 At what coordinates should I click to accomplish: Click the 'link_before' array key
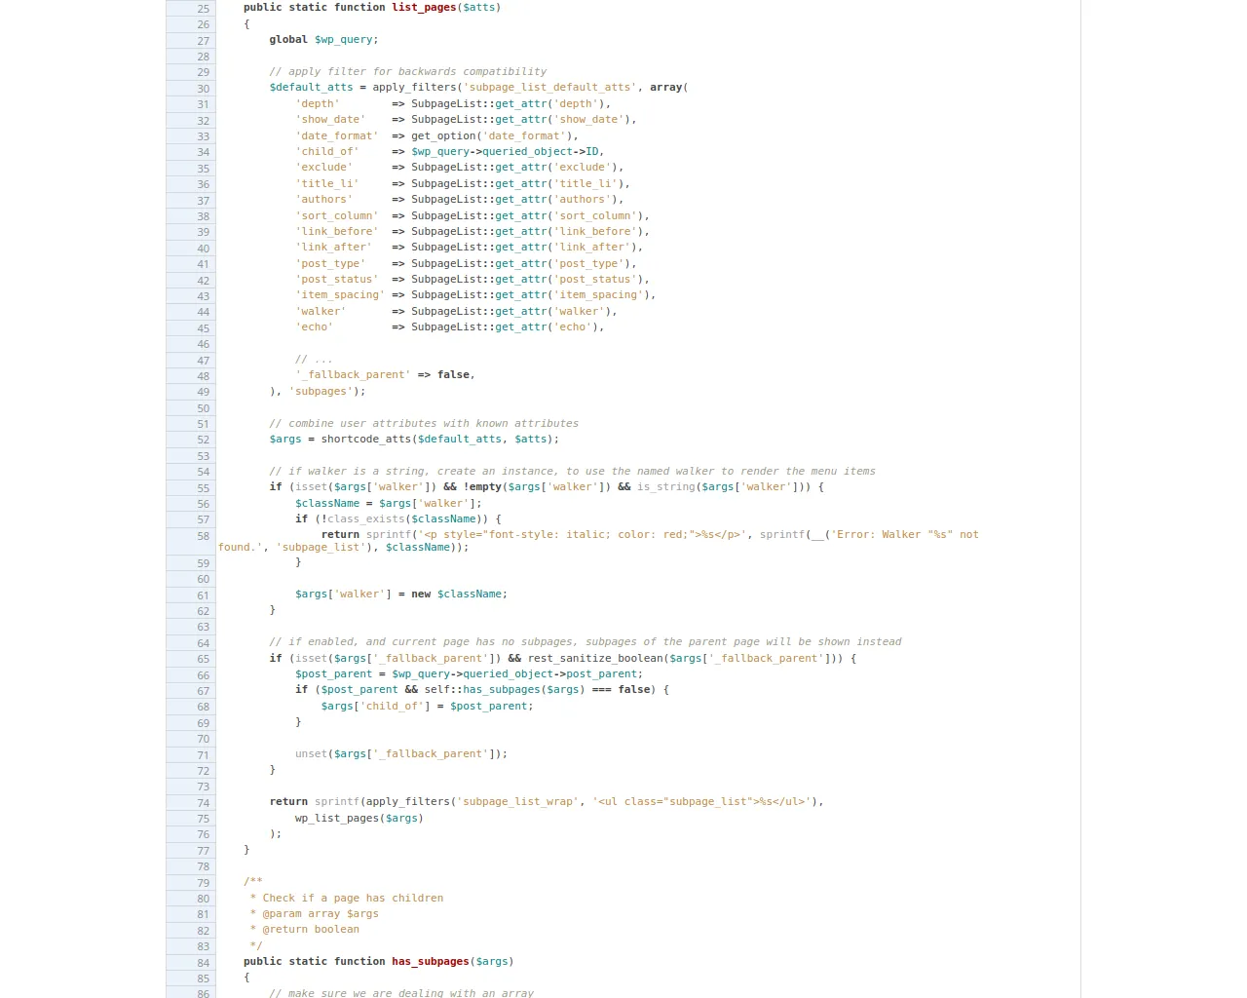click(x=337, y=231)
